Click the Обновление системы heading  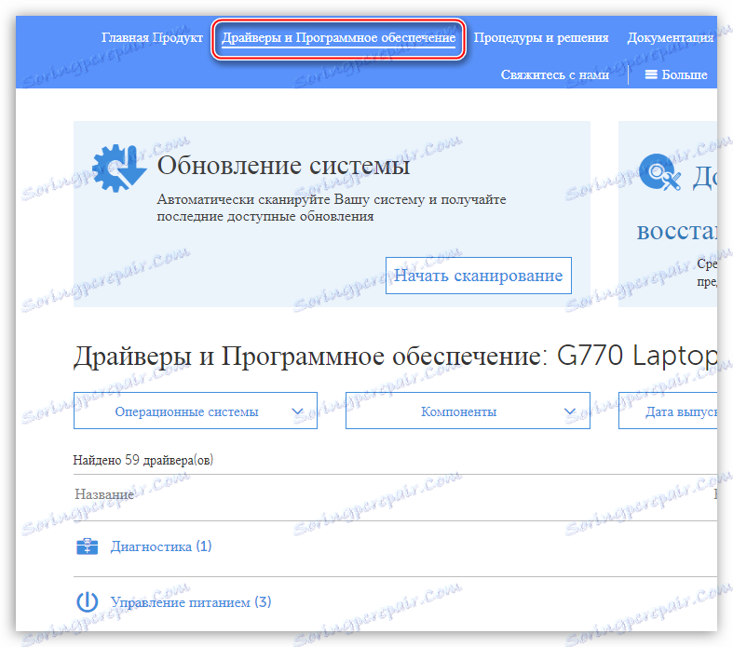(x=283, y=165)
